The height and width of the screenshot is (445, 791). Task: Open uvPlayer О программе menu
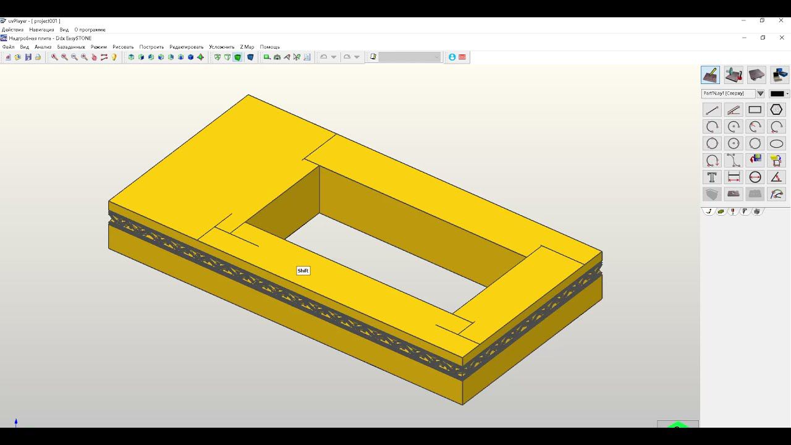coord(90,30)
